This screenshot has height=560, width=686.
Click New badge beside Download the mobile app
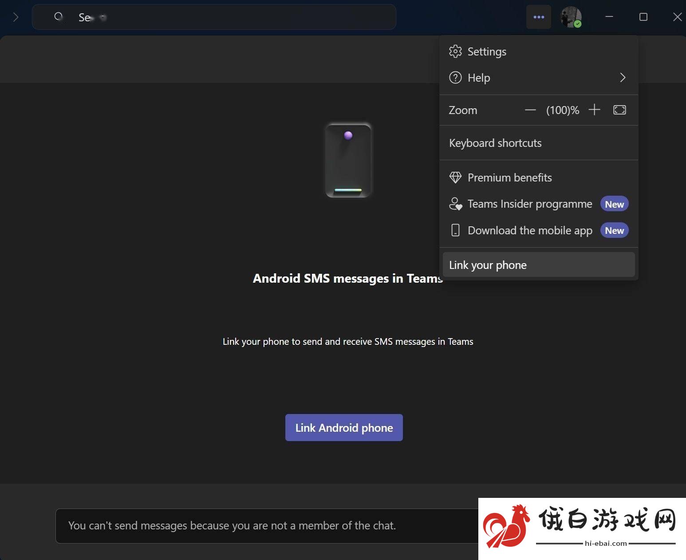pyautogui.click(x=614, y=230)
